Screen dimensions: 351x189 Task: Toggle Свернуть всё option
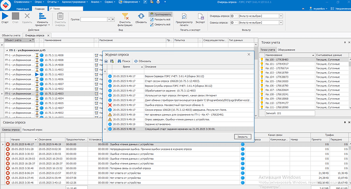point(160,24)
